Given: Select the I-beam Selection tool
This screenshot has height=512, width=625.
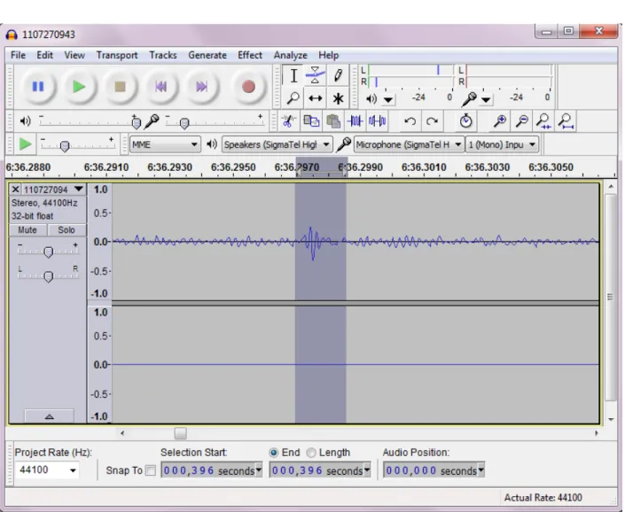Looking at the screenshot, I should 293,75.
